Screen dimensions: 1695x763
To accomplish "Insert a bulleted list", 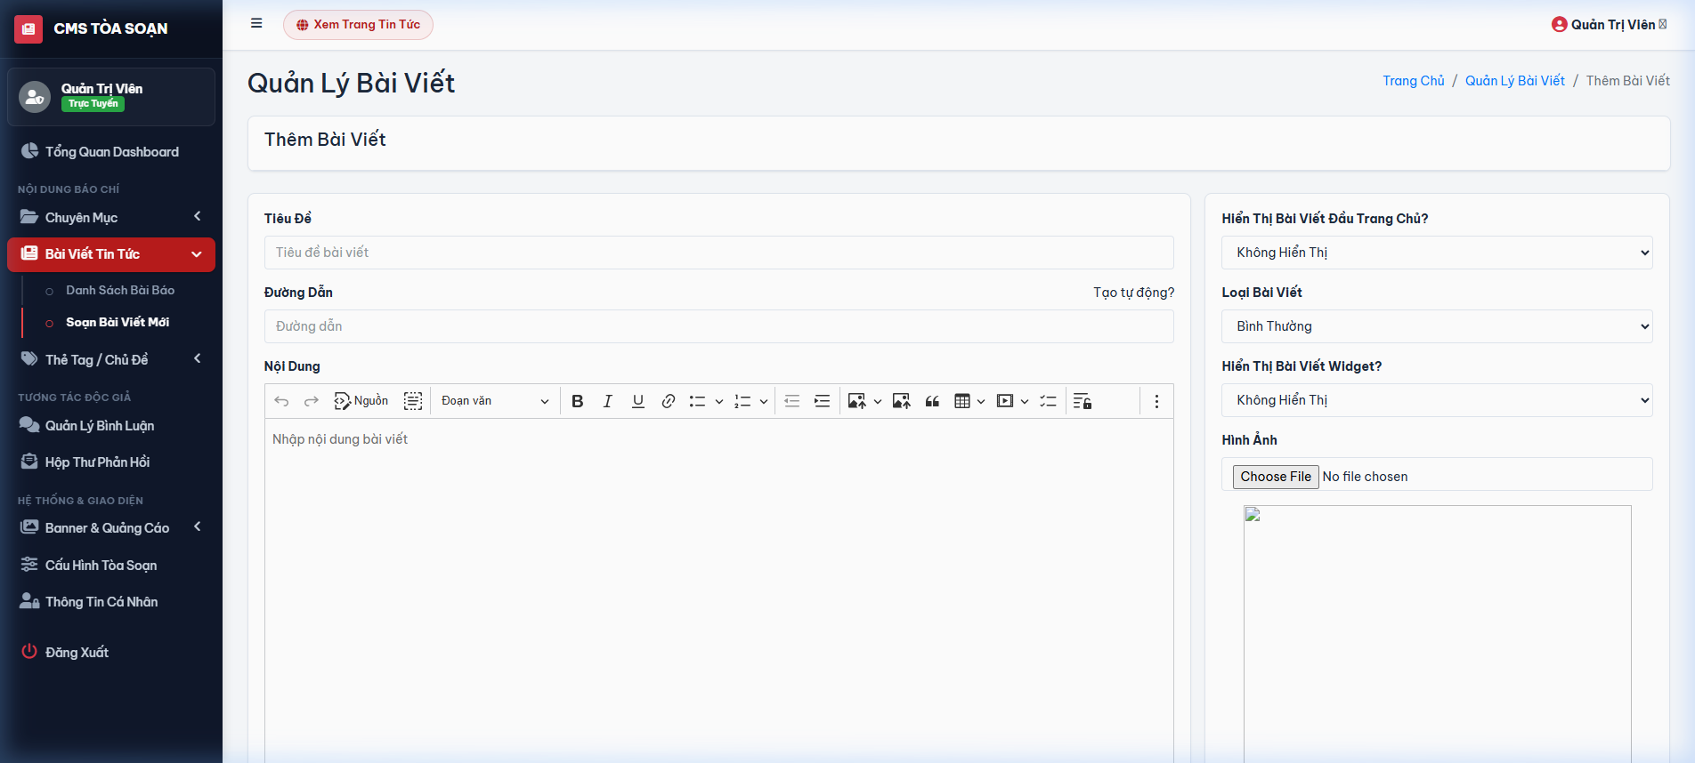I will point(697,401).
